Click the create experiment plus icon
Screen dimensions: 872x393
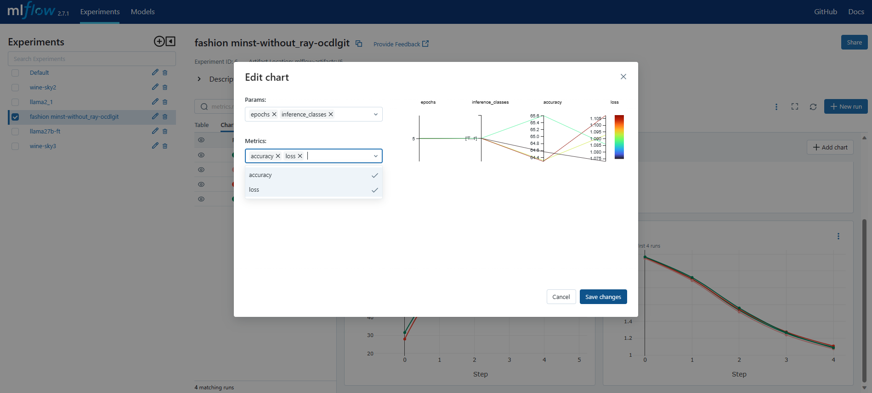point(159,42)
